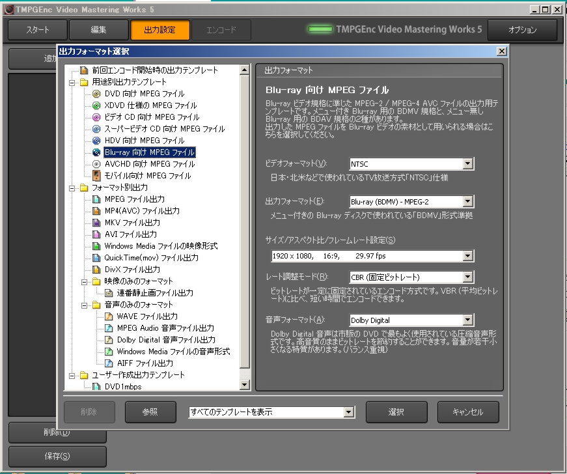The height and width of the screenshot is (474, 567).
Task: Select AIFF ファイル出力 tree item
Action: click(x=145, y=363)
